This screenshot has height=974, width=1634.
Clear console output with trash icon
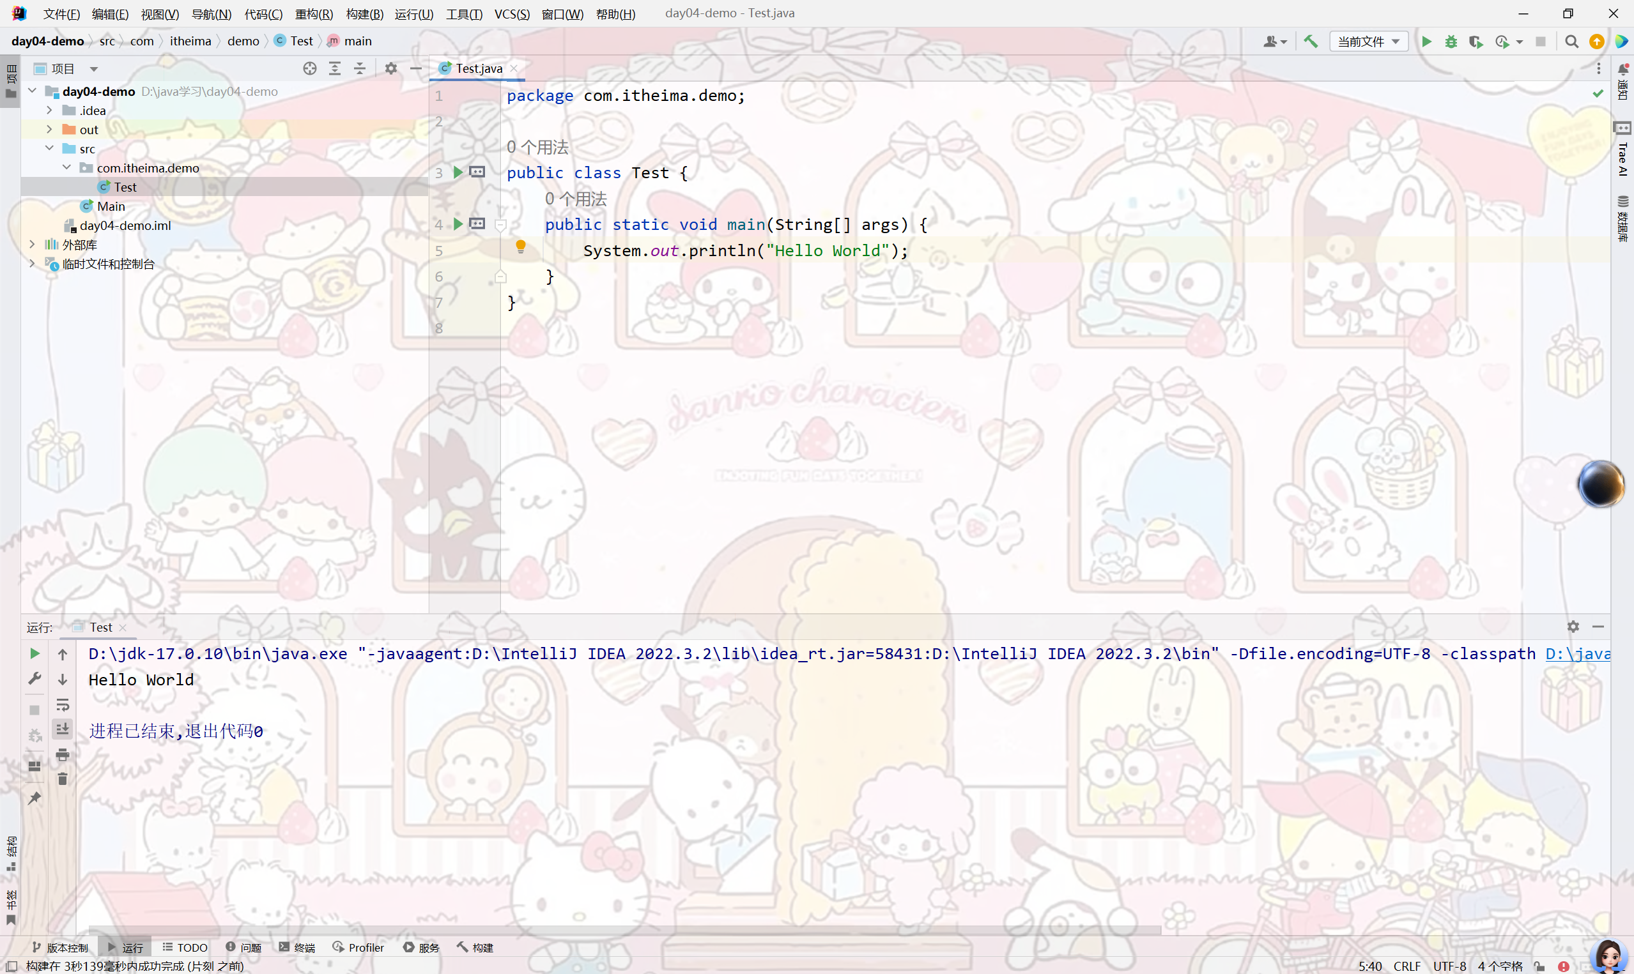pyautogui.click(x=63, y=779)
